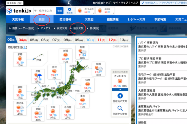Viewport: 187px width, 125px height.
Task: Close the 川口市 saved card
Action: click(x=113, y=13)
